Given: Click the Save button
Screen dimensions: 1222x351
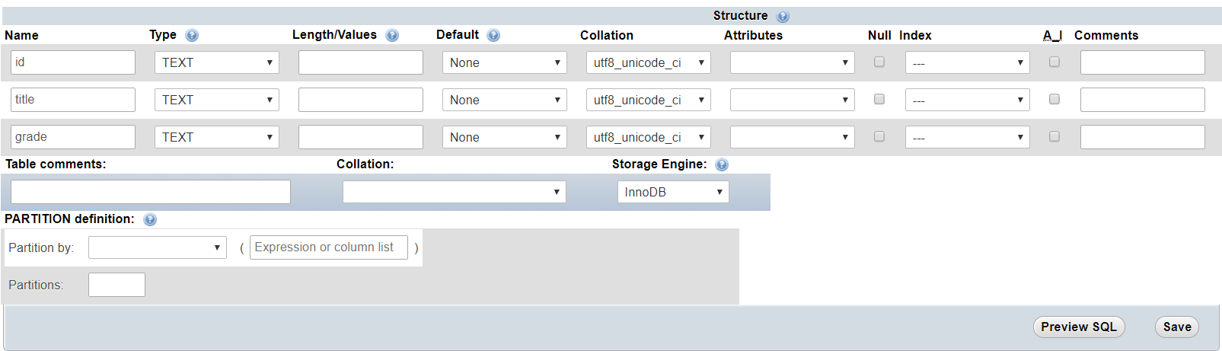Looking at the screenshot, I should pos(1177,327).
